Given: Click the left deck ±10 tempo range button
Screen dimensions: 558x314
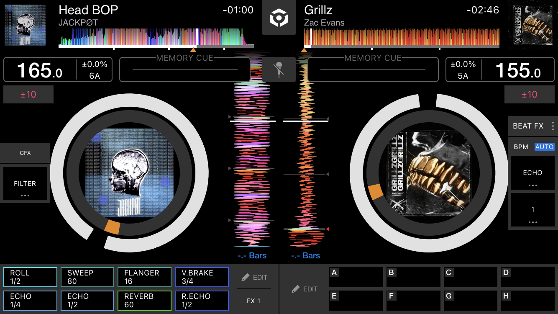Looking at the screenshot, I should pyautogui.click(x=28, y=94).
